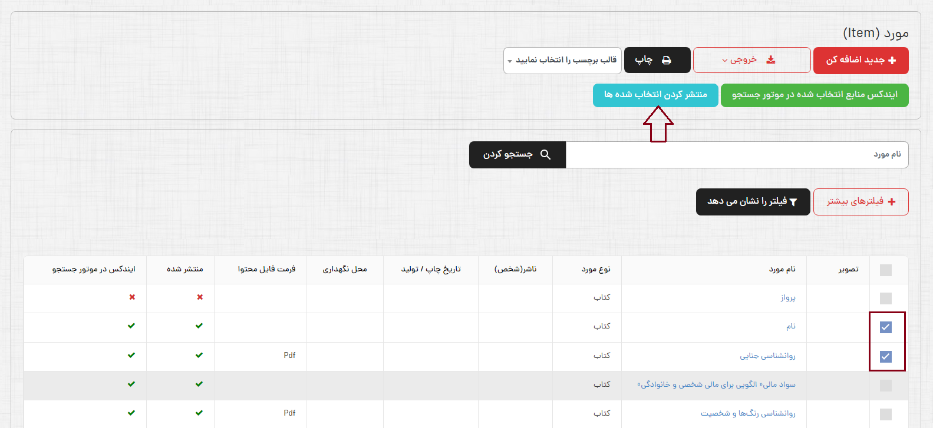Click red X in search-index column for پرواز
Viewport: 933px width, 428px height.
pos(132,297)
